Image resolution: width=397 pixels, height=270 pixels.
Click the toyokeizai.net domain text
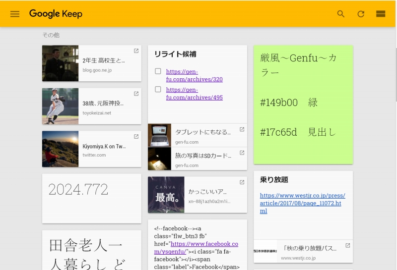click(97, 113)
